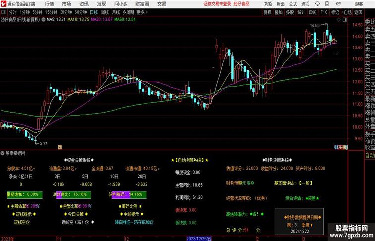Switch to the 月线 period tab
The image size is (375, 241).
[x=116, y=12]
